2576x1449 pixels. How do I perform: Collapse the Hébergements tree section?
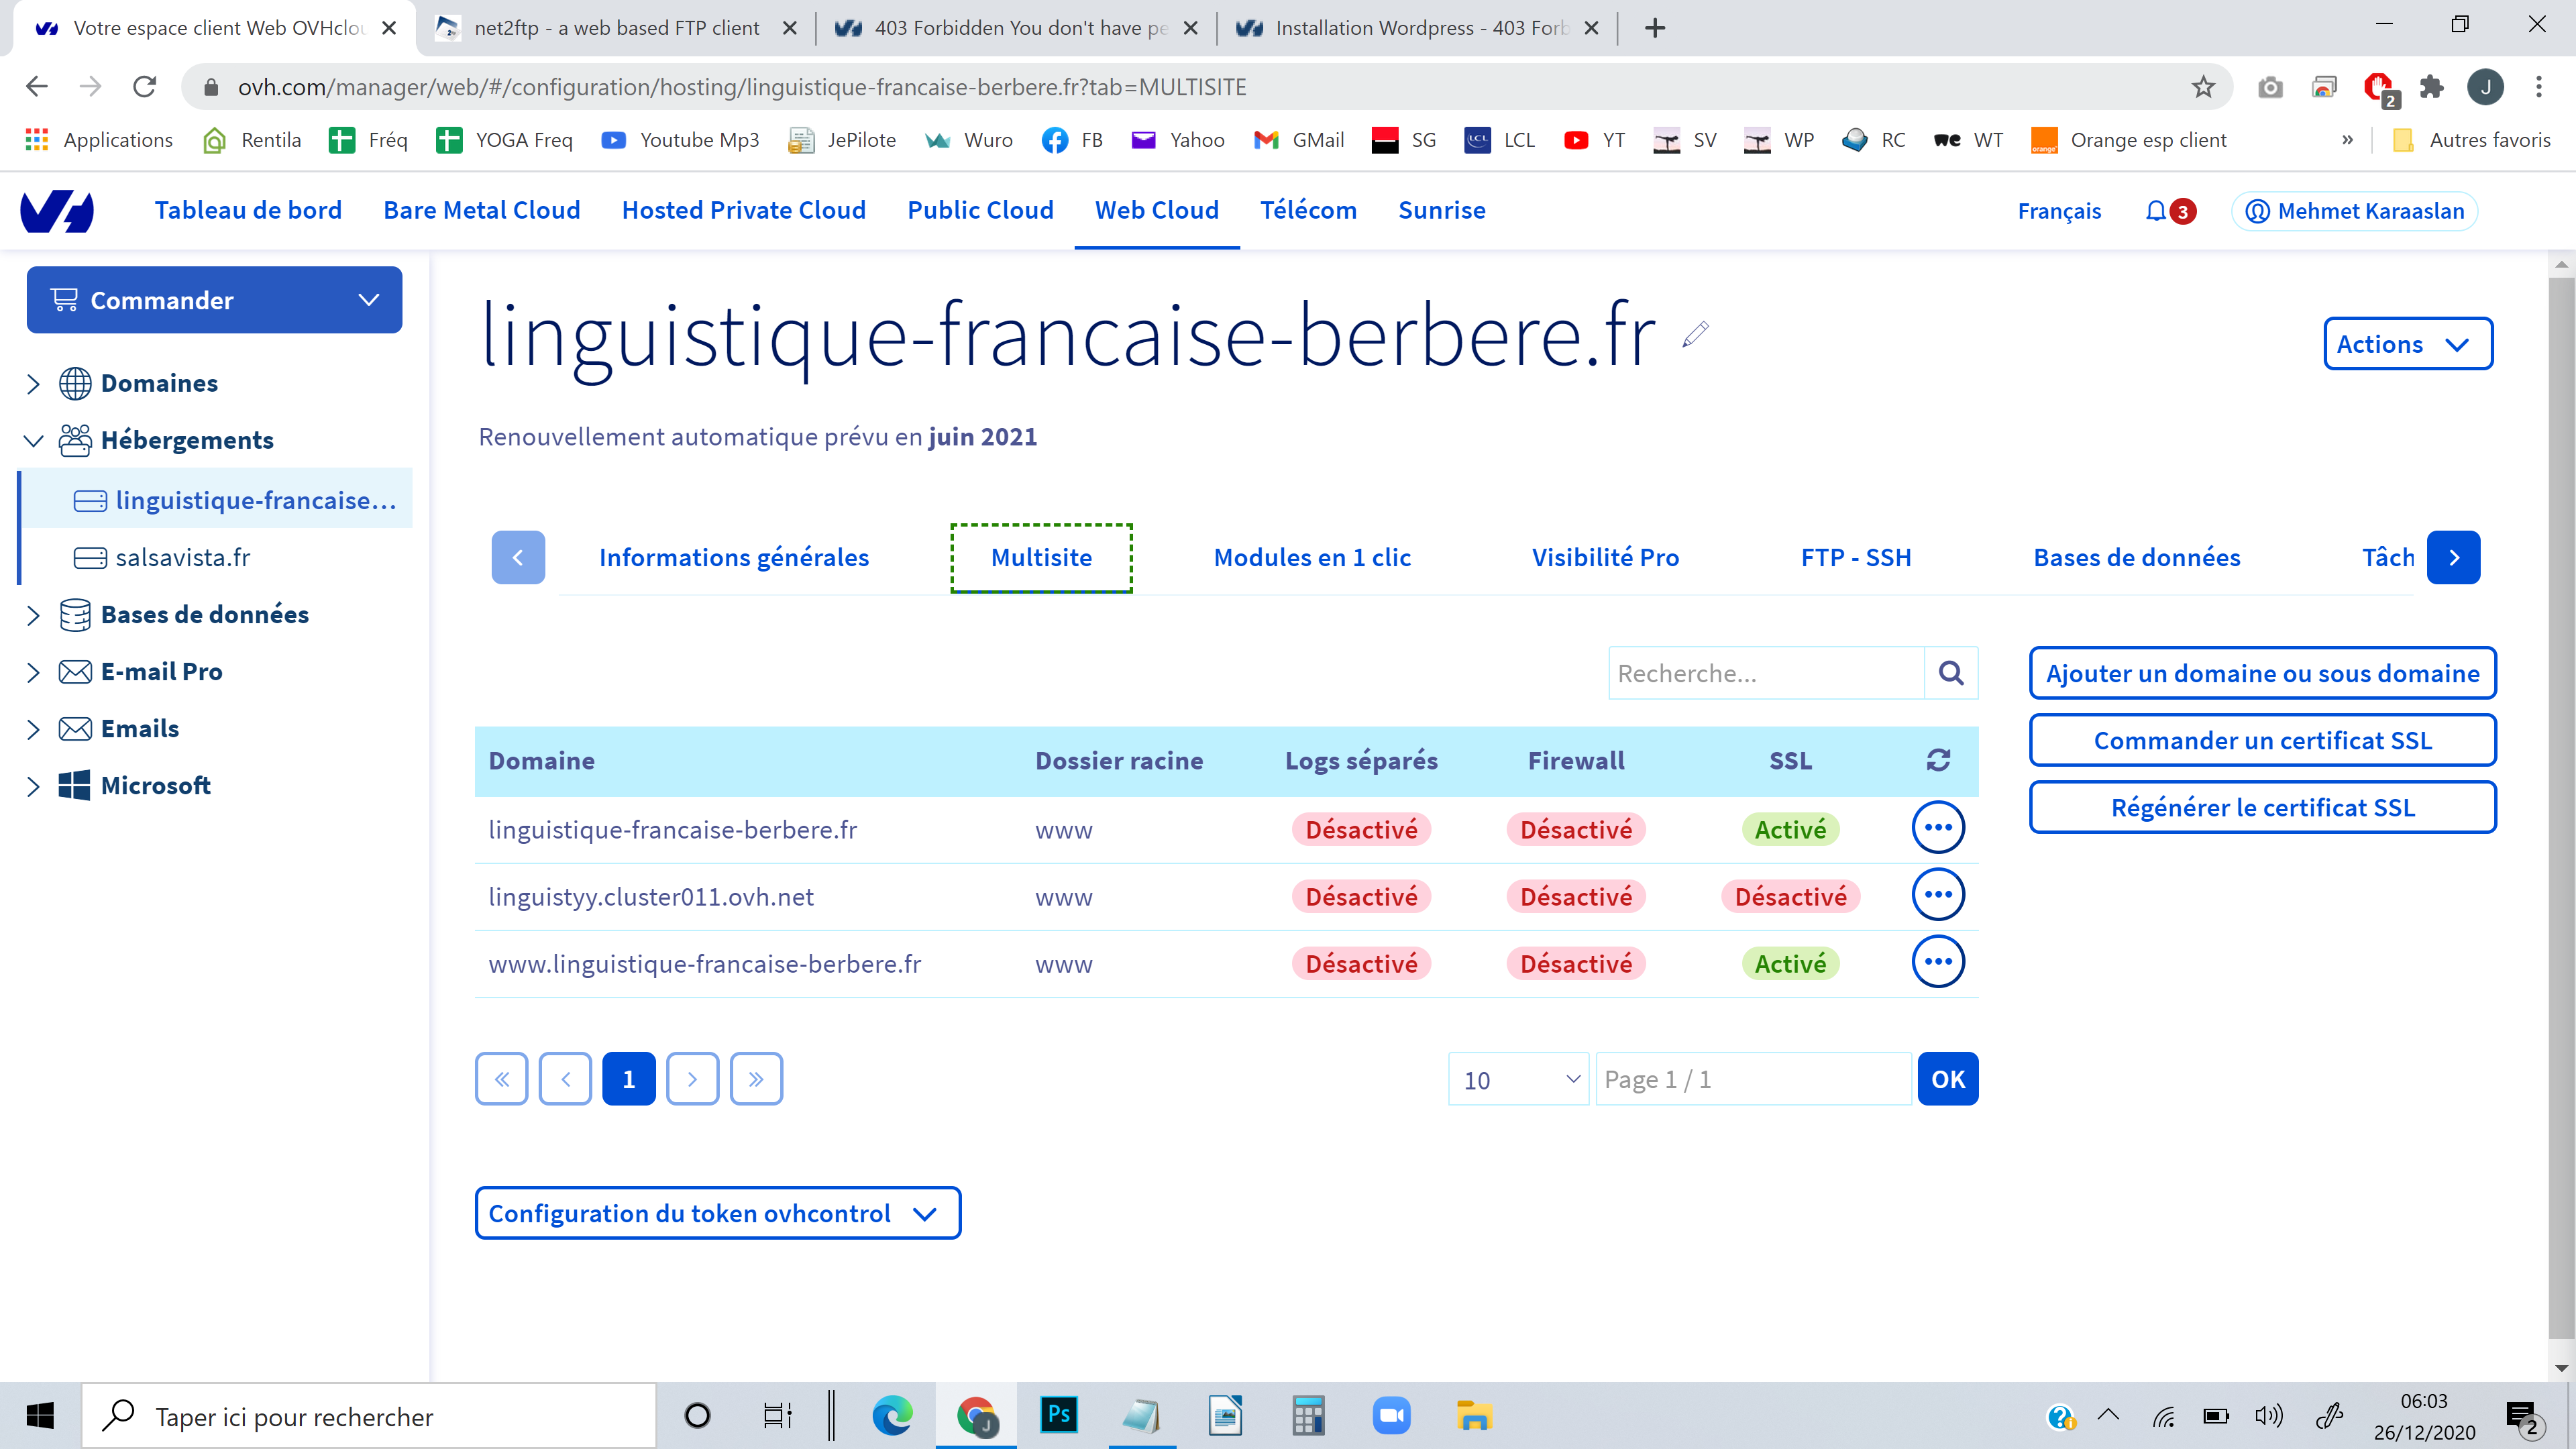coord(33,441)
